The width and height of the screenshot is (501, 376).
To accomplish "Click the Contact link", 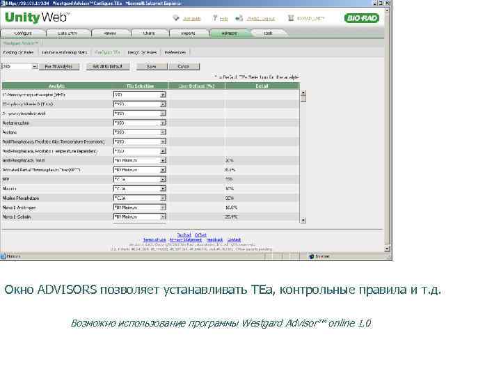I will pos(234,240).
